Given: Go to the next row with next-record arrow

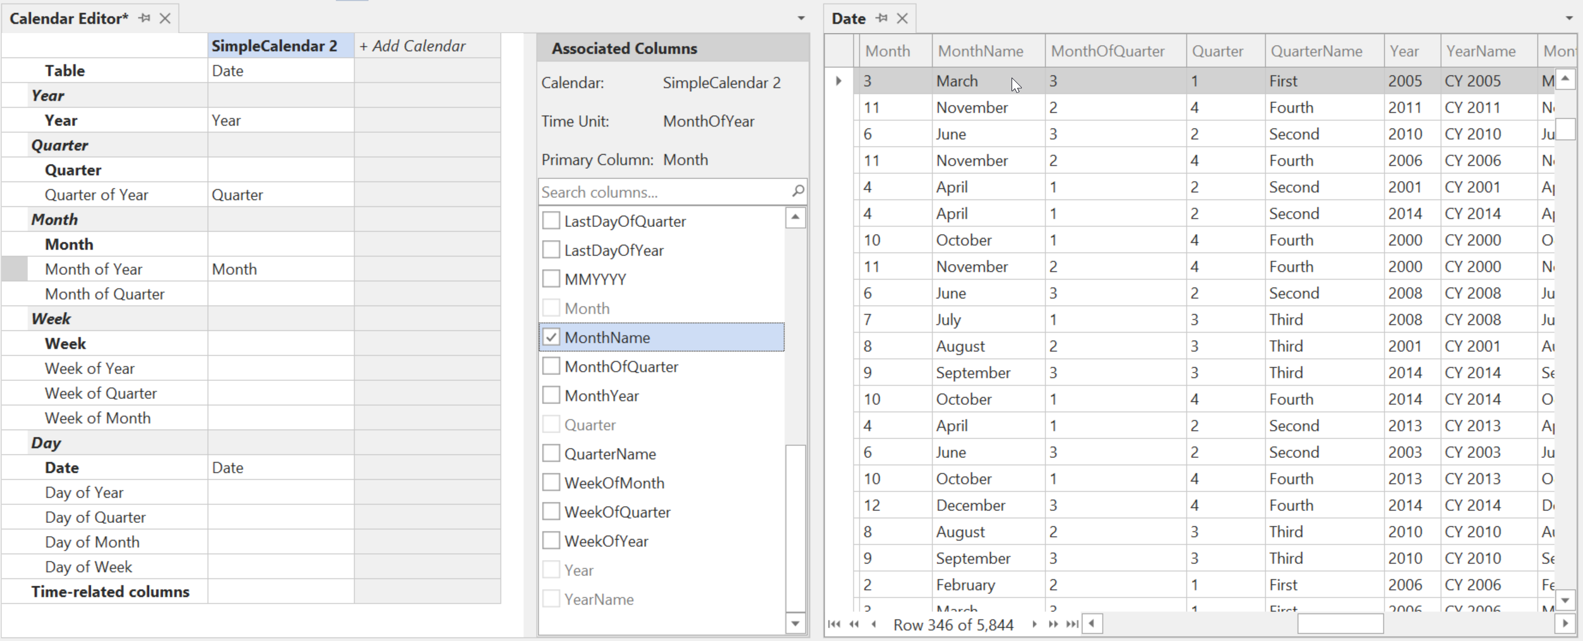Looking at the screenshot, I should coord(1034,624).
